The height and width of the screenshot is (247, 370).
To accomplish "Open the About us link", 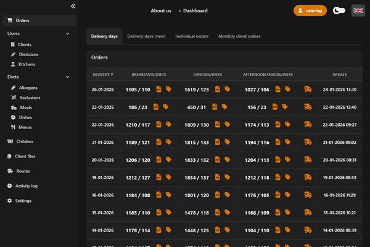I will (x=161, y=10).
